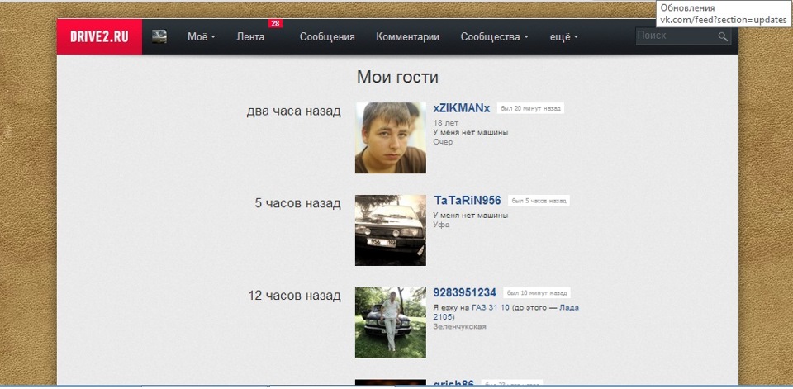This screenshot has height=389, width=793.
Task: Open the small user avatar in navbar
Action: point(159,36)
